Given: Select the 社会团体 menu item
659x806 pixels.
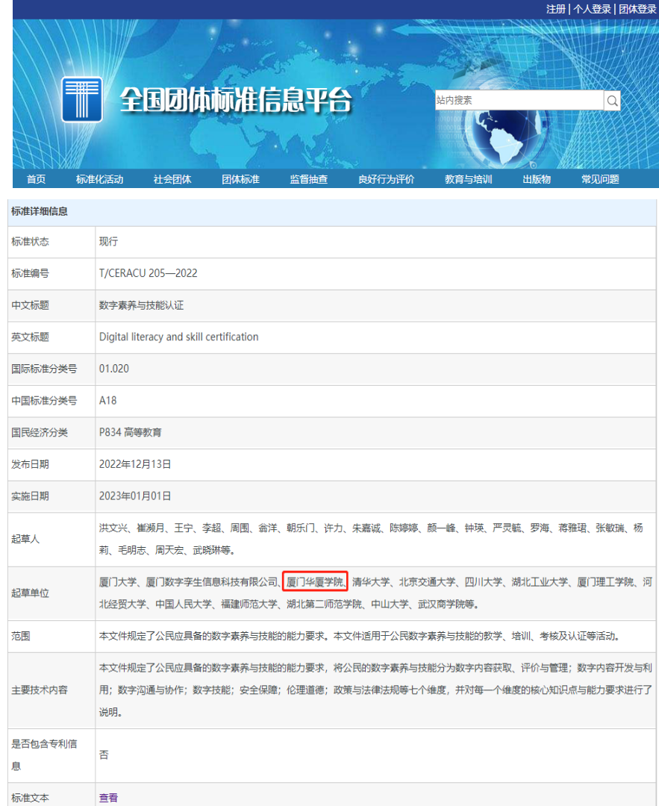Looking at the screenshot, I should click(172, 179).
